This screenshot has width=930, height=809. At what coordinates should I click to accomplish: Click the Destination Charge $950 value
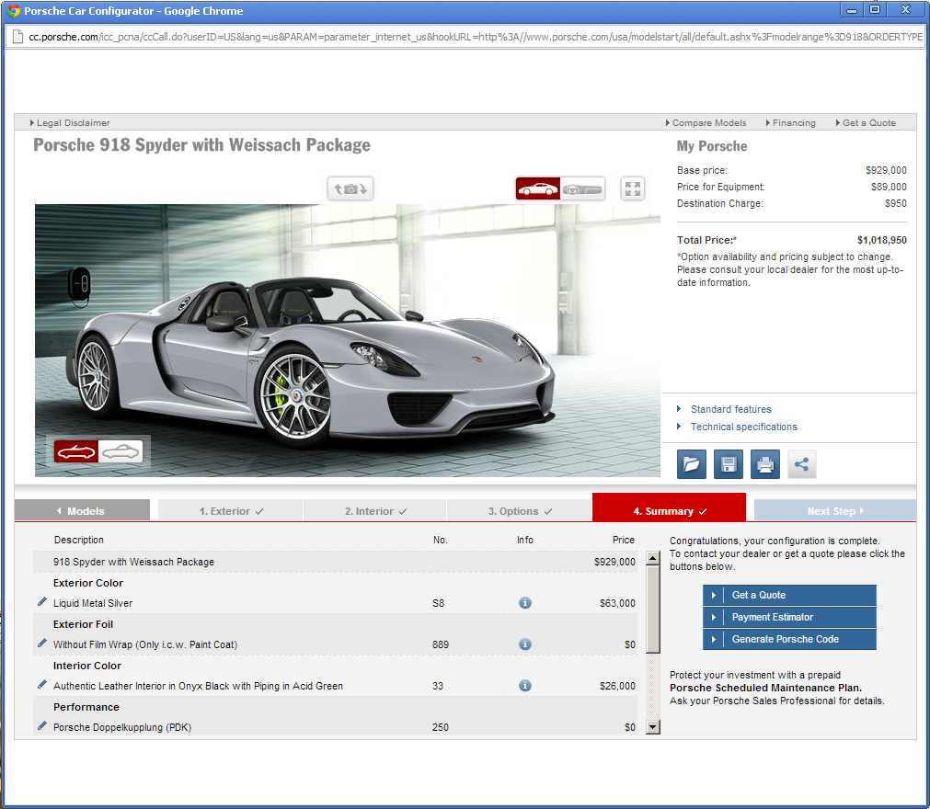click(x=896, y=203)
